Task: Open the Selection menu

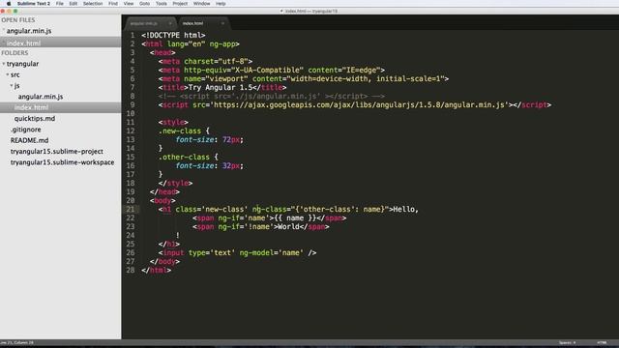Action: pyautogui.click(x=93, y=4)
